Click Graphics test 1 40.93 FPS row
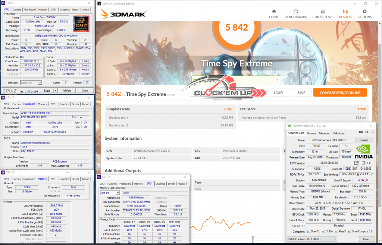 click(x=170, y=117)
